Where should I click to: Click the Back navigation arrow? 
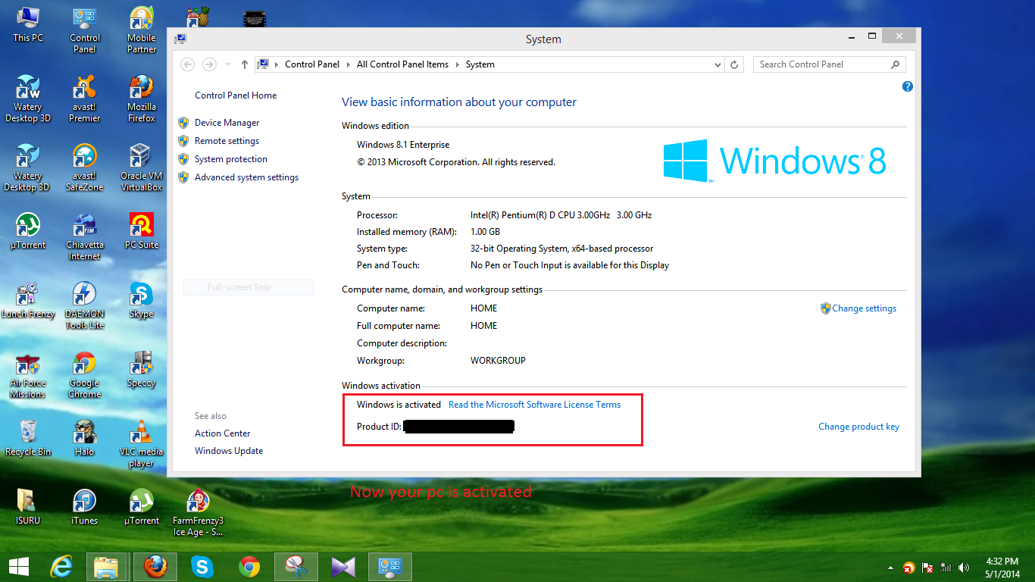(x=188, y=64)
